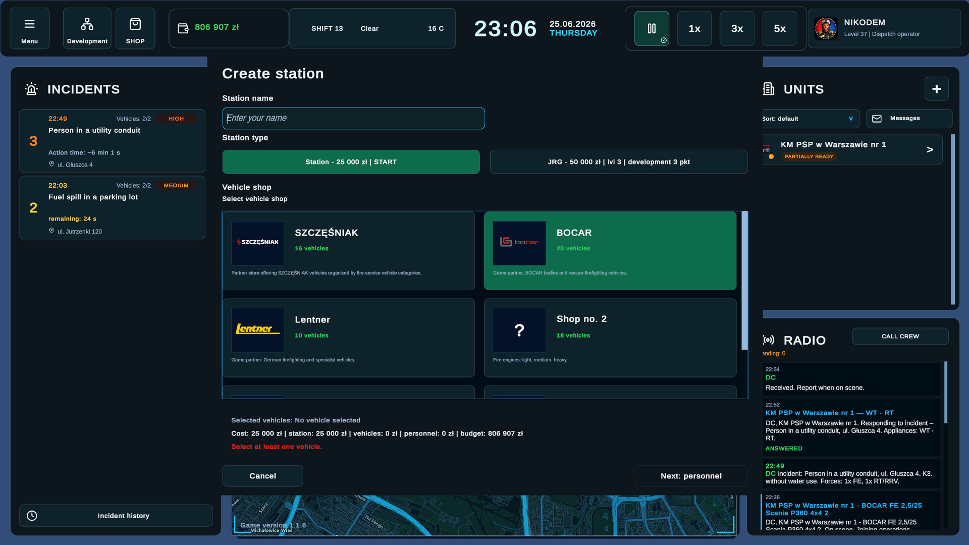Add a new unit with plus button
Image resolution: width=969 pixels, height=545 pixels.
coord(937,89)
